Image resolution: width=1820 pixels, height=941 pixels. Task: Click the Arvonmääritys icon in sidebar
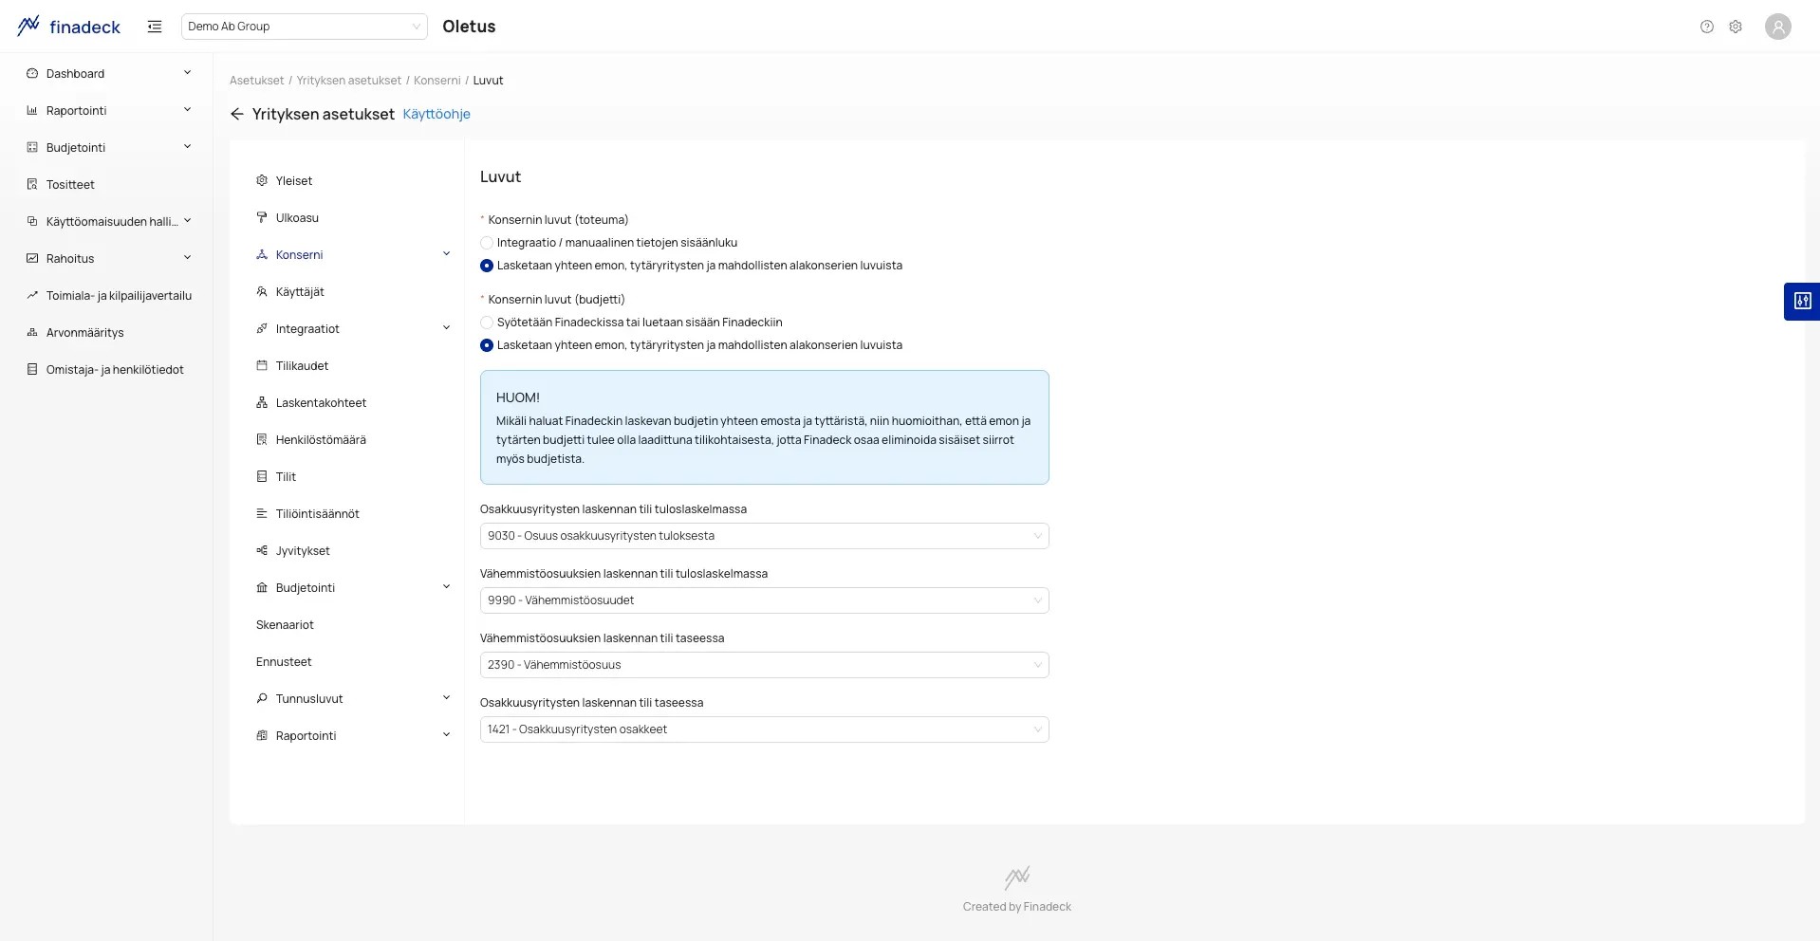(x=32, y=333)
